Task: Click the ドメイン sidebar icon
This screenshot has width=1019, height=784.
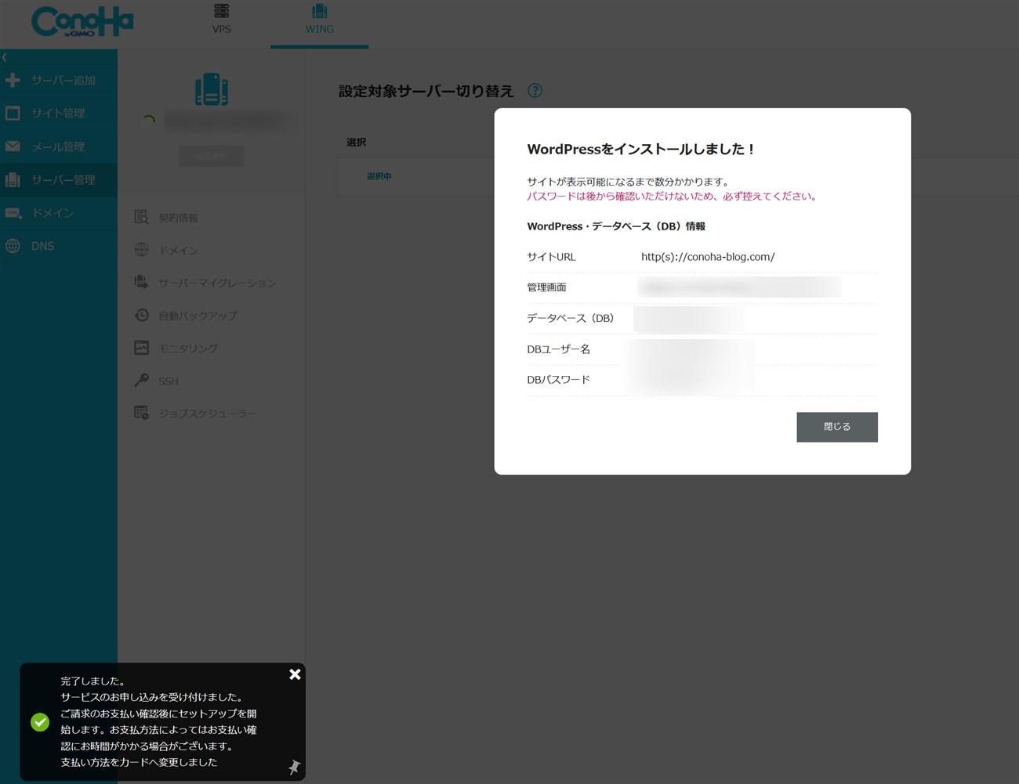Action: pyautogui.click(x=13, y=213)
